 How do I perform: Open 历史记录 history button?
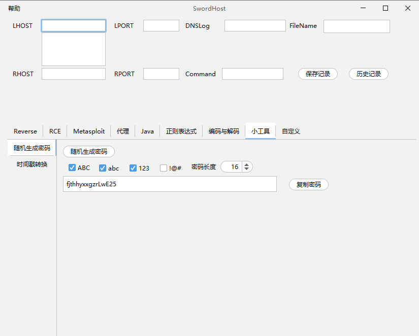click(369, 74)
